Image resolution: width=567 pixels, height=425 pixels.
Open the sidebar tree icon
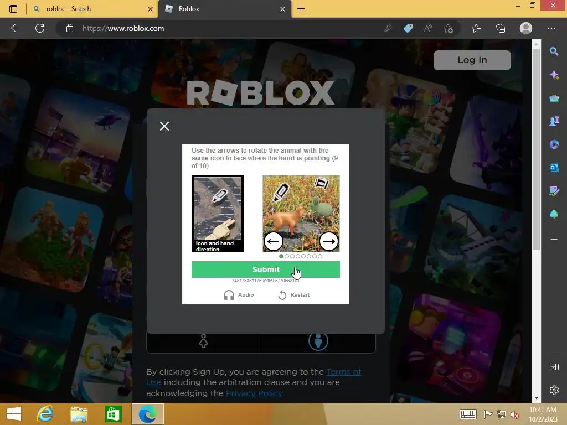click(x=554, y=214)
